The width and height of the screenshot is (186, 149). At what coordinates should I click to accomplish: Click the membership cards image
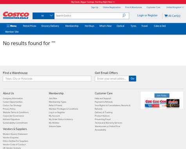click(162, 103)
